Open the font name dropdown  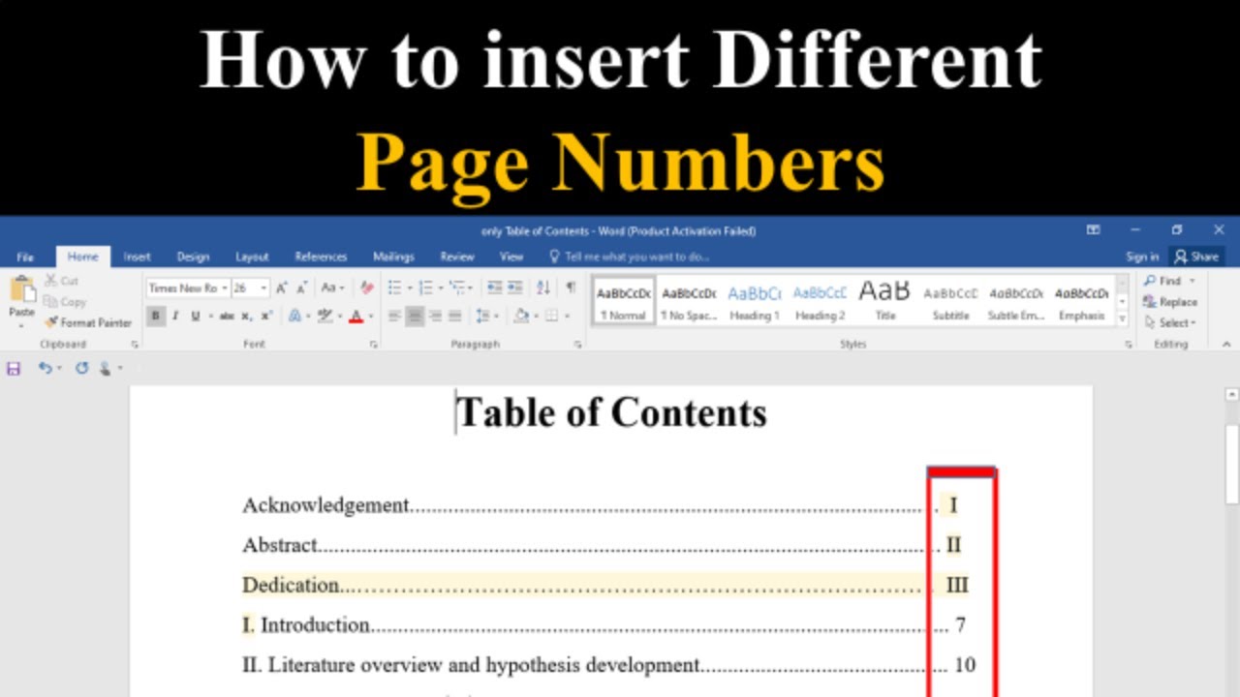[225, 288]
